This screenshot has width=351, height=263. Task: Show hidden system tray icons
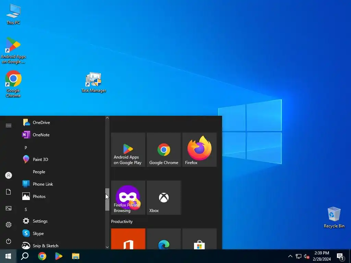point(290,256)
